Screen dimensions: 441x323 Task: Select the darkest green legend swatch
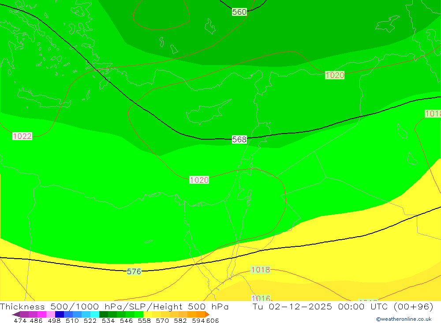(x=104, y=314)
